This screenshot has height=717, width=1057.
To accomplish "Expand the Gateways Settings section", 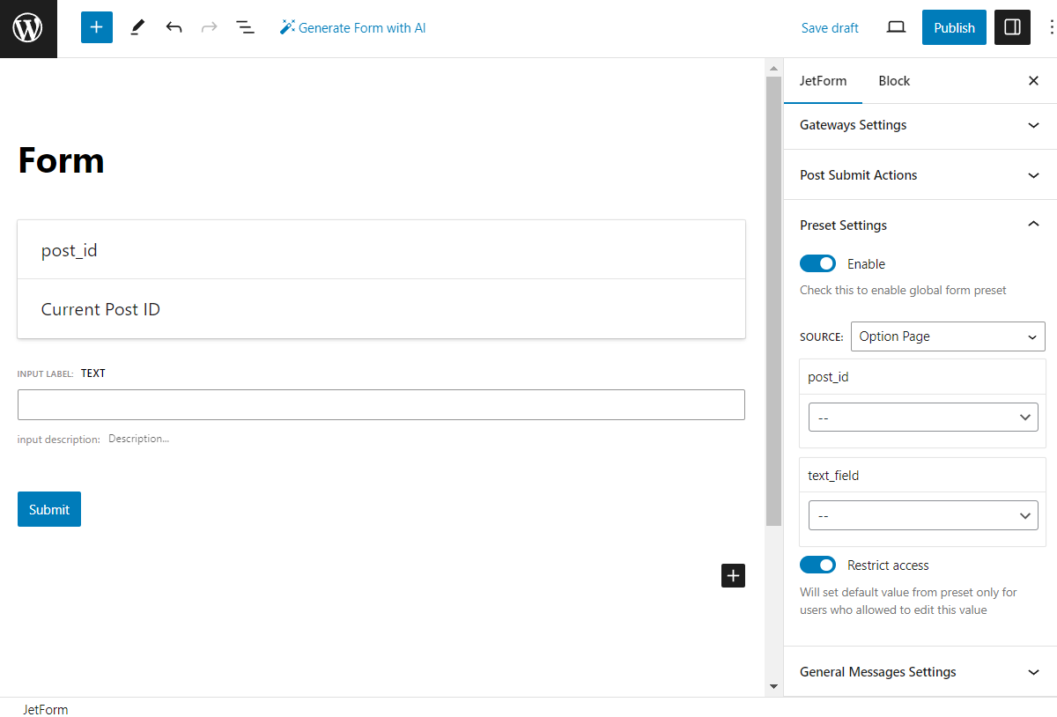I will [x=920, y=125].
